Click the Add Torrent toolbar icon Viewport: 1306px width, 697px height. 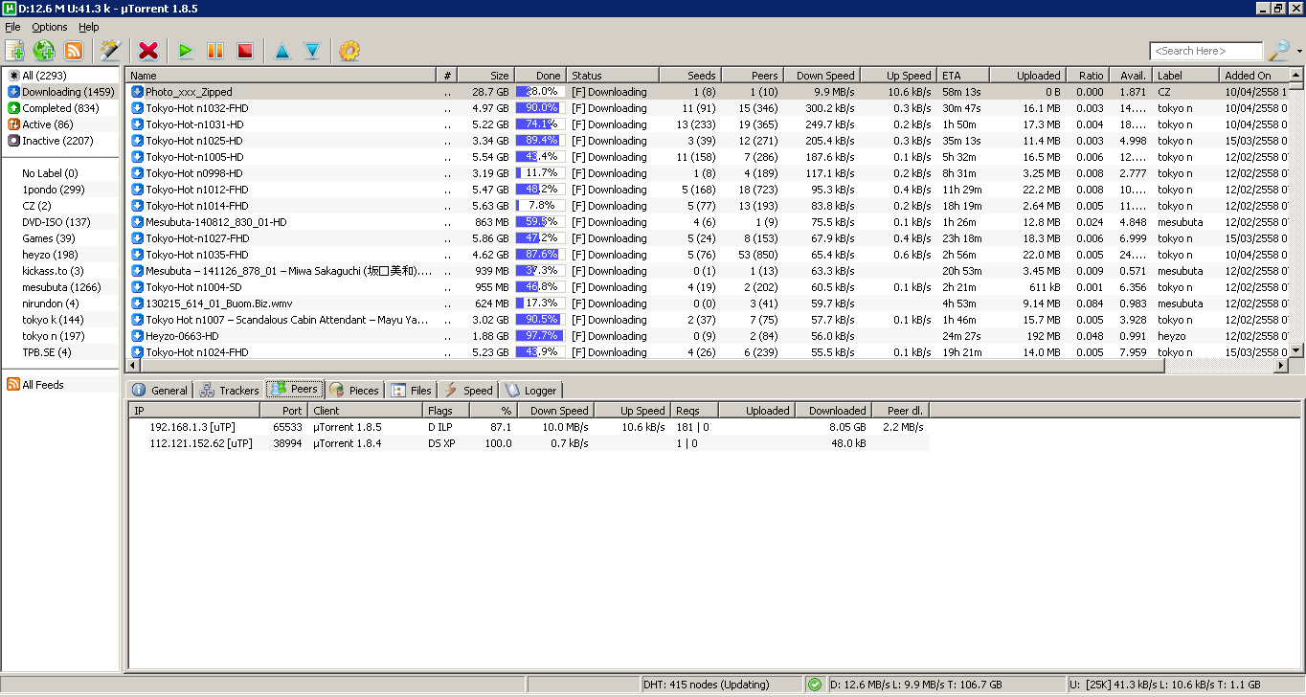pos(14,51)
